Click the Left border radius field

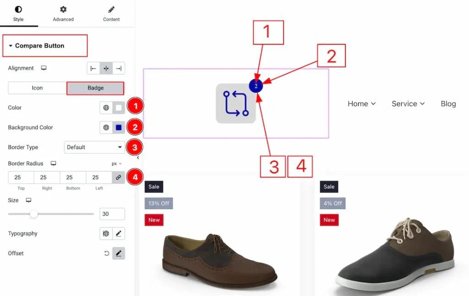pyautogui.click(x=99, y=178)
